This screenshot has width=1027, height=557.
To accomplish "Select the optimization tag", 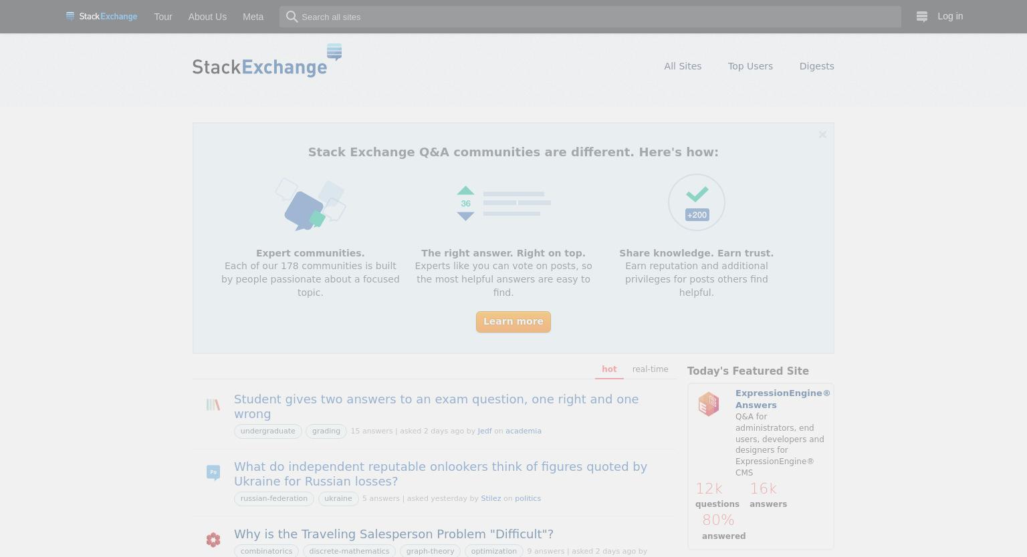I will 493,552.
